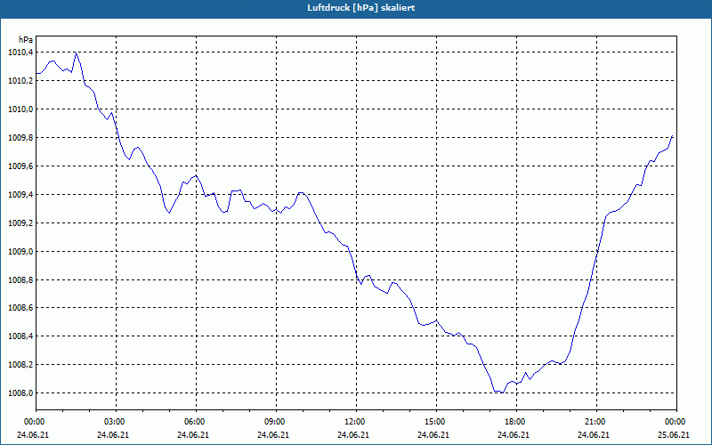Click the 06:00 time axis label
This screenshot has width=712, height=445.
[195, 421]
